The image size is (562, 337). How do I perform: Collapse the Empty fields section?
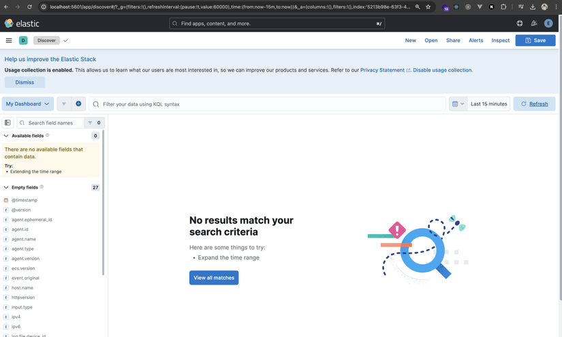pos(6,187)
